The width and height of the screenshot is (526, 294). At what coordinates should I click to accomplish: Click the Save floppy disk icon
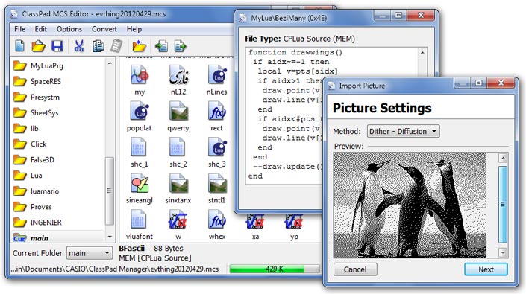point(57,46)
